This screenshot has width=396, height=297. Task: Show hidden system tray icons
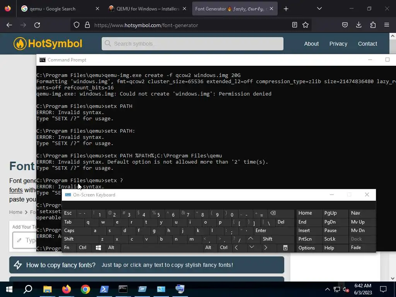pyautogui.click(x=327, y=289)
